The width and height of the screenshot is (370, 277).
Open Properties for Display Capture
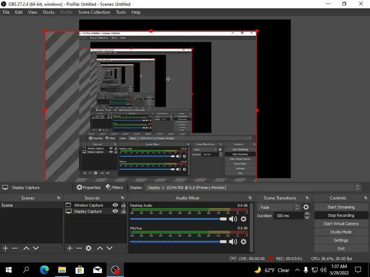coord(89,188)
